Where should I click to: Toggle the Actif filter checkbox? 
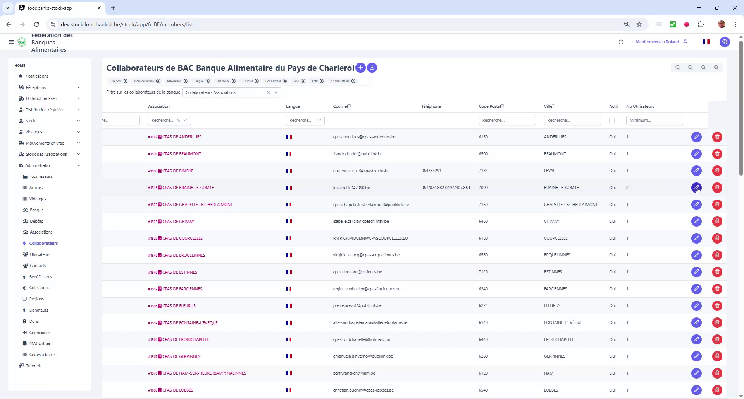coord(612,120)
